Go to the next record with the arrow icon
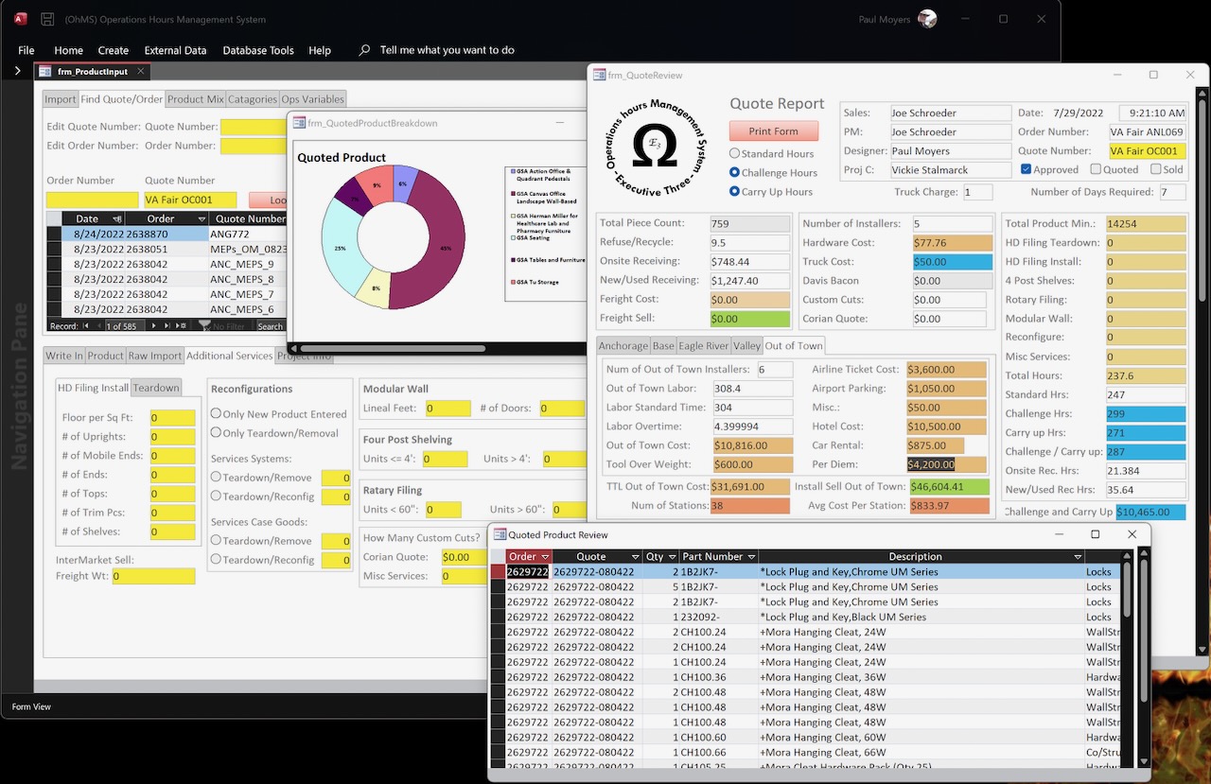The image size is (1211, 784). pos(153,325)
